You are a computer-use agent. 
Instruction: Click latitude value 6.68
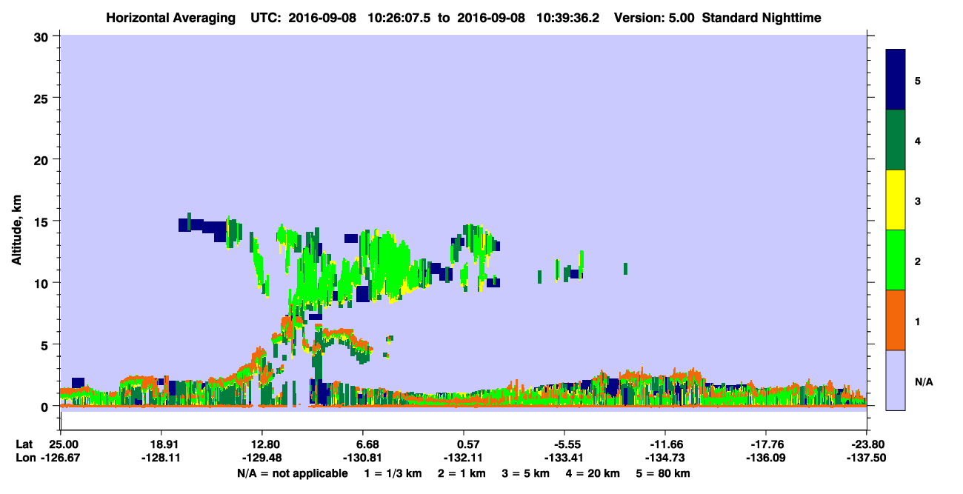click(x=363, y=444)
